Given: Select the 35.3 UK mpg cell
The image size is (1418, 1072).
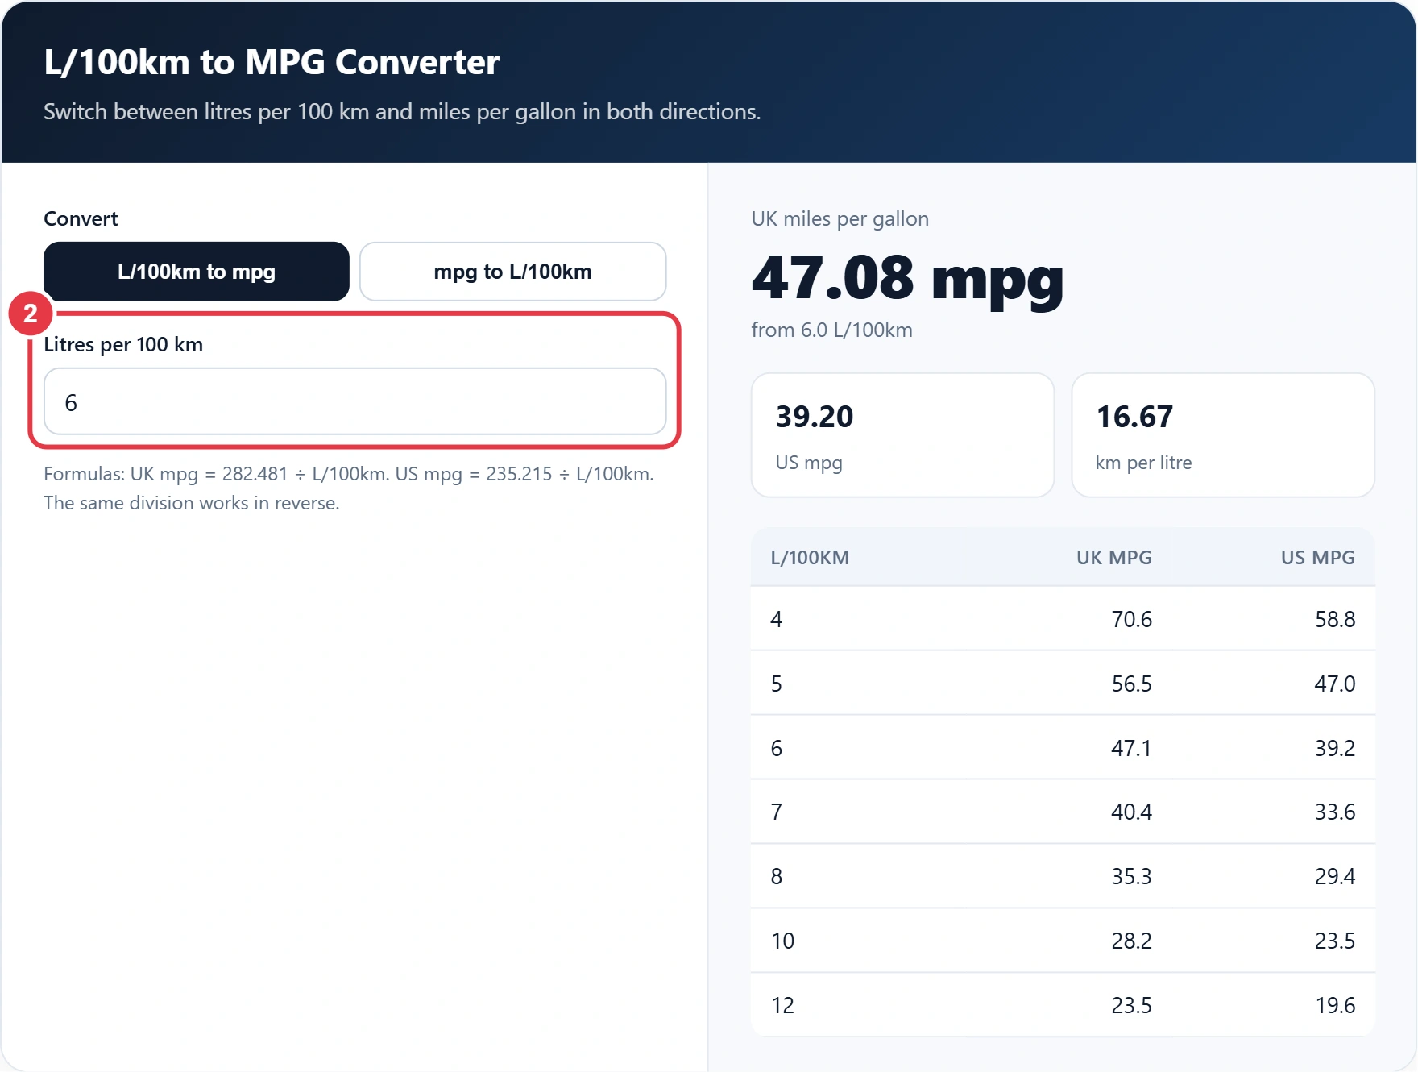Looking at the screenshot, I should [1131, 876].
